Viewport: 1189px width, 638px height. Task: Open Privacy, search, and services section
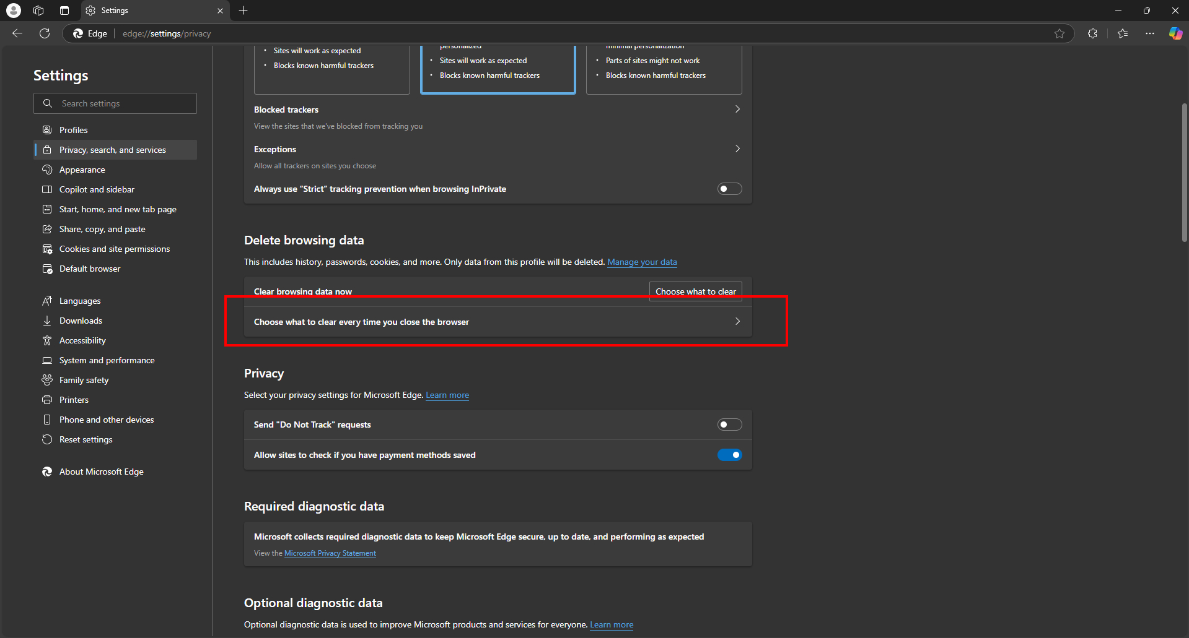115,150
